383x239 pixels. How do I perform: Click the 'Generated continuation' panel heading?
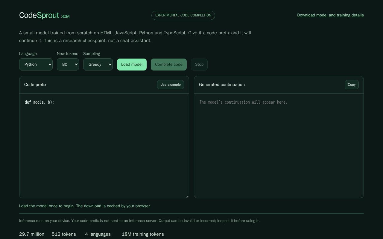coord(222,85)
